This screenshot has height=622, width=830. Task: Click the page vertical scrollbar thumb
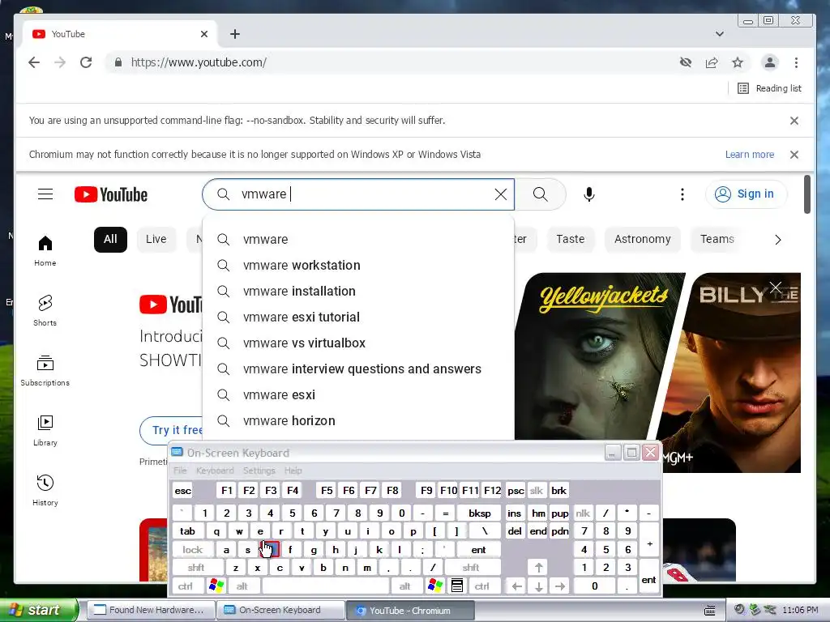(x=806, y=194)
